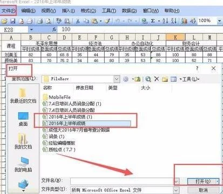Select file 词条 (1)
Image resolution: width=223 pixels, height=194 pixels.
[x=53, y=136]
